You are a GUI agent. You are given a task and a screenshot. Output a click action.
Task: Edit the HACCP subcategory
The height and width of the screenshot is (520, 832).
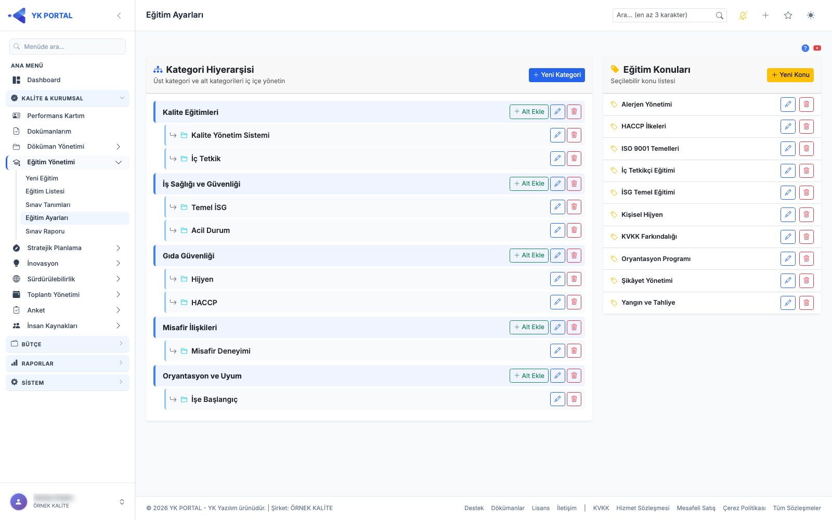point(557,302)
